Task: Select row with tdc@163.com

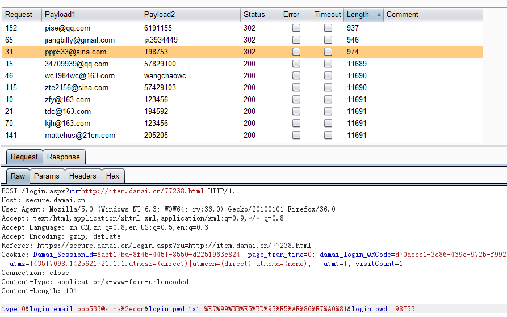Action: [242, 112]
